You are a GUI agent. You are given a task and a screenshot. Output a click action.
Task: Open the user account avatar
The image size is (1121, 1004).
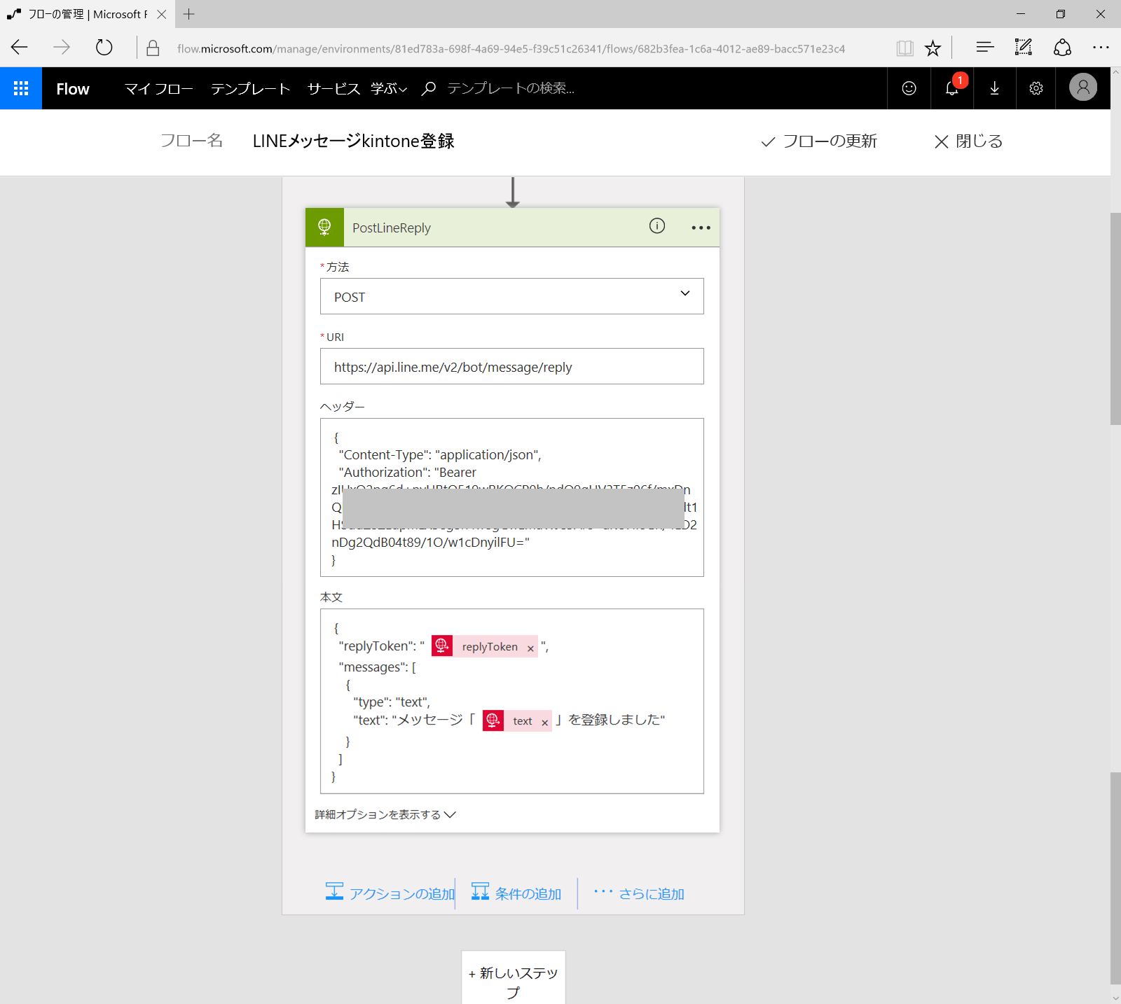pyautogui.click(x=1082, y=88)
